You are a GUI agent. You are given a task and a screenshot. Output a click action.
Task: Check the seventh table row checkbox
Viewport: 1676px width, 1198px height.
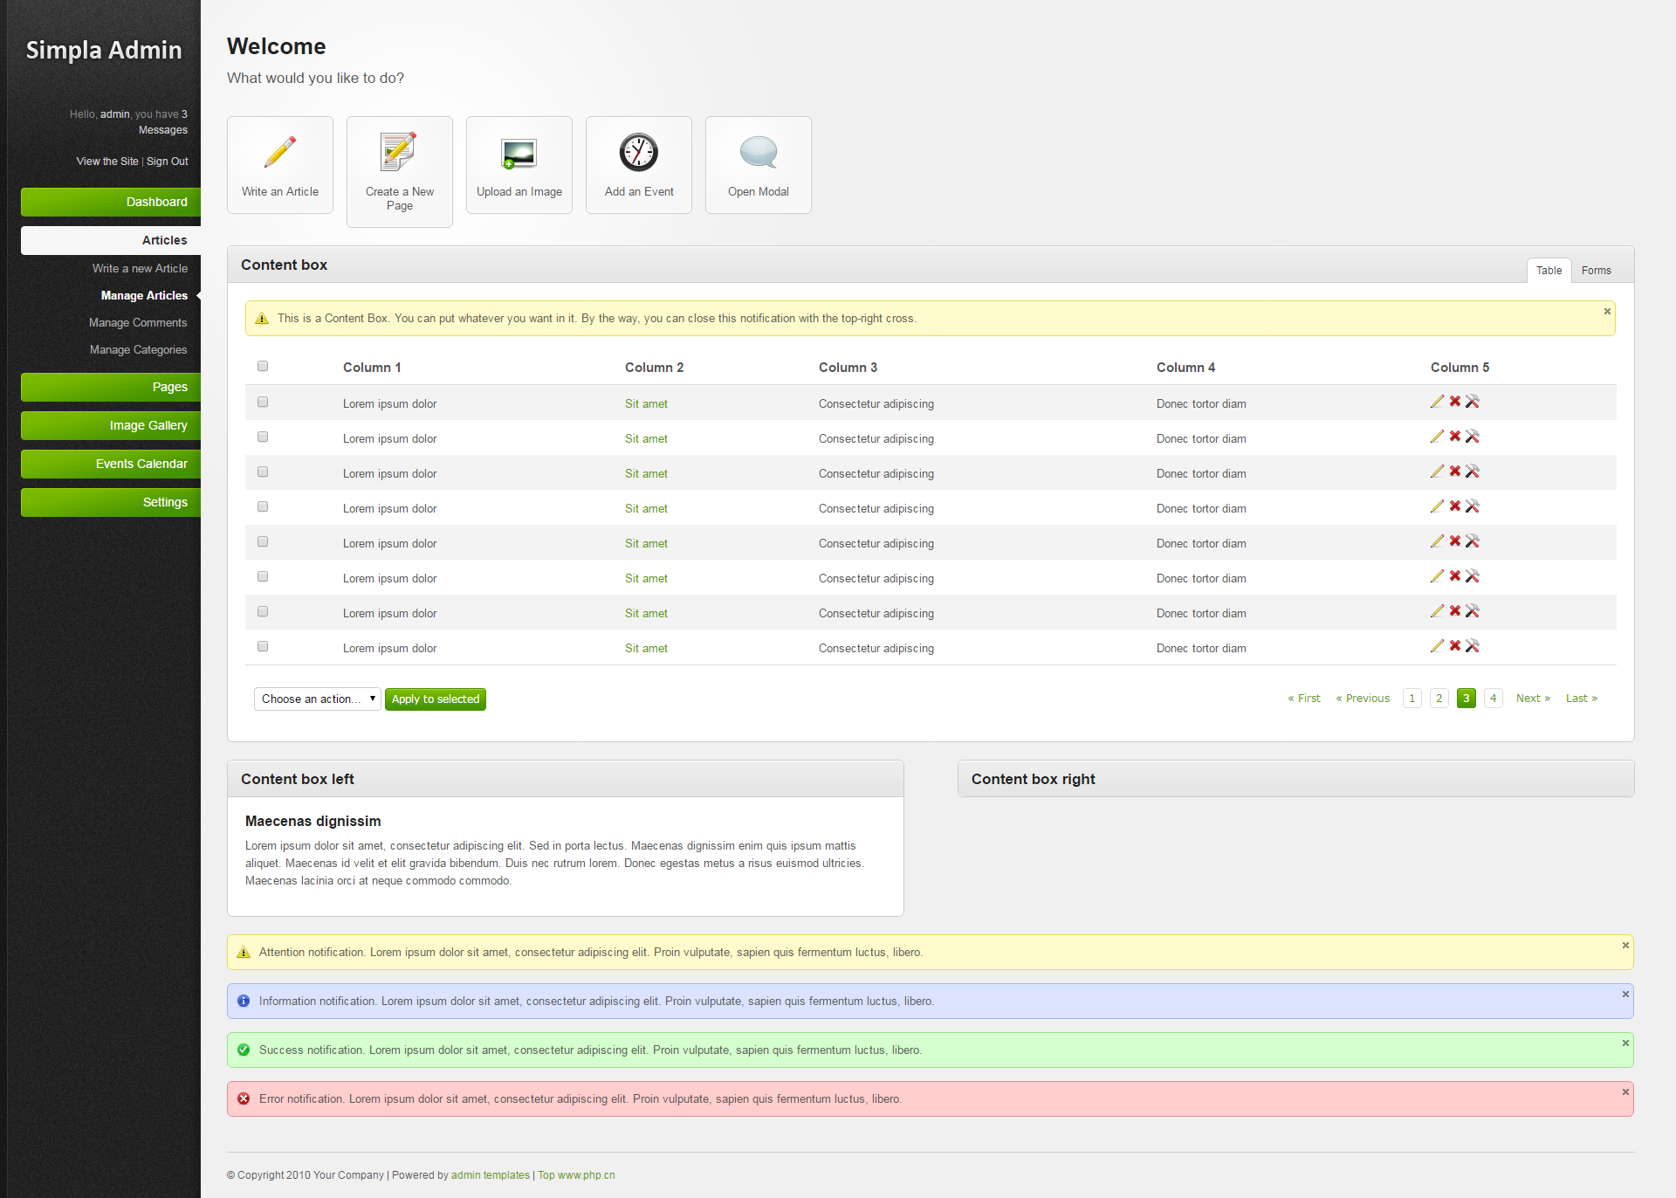[263, 612]
